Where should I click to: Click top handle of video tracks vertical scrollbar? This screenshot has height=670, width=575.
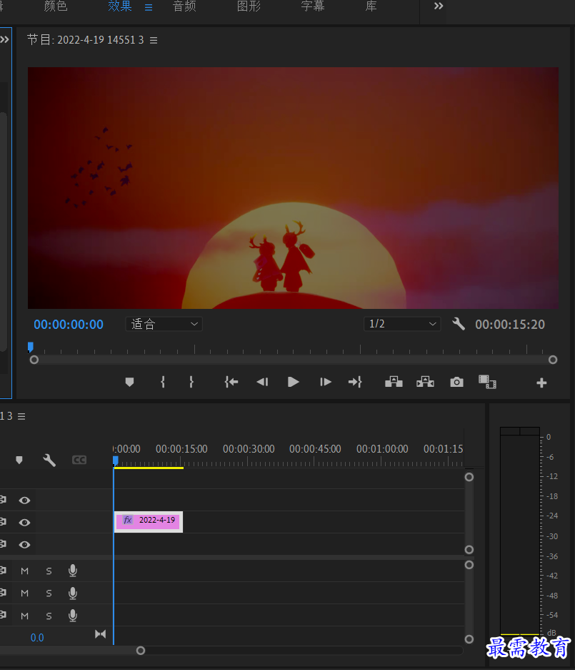click(469, 477)
